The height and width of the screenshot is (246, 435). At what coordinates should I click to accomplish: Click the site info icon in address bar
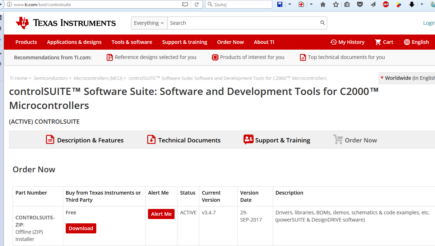coord(10,4)
